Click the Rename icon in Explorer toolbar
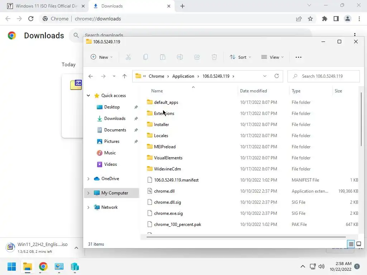367x275 pixels. (180, 57)
